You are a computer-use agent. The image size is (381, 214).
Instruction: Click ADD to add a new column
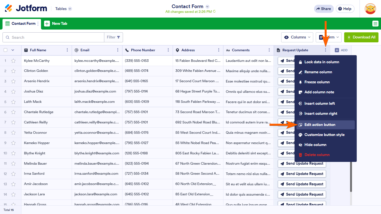pyautogui.click(x=341, y=50)
